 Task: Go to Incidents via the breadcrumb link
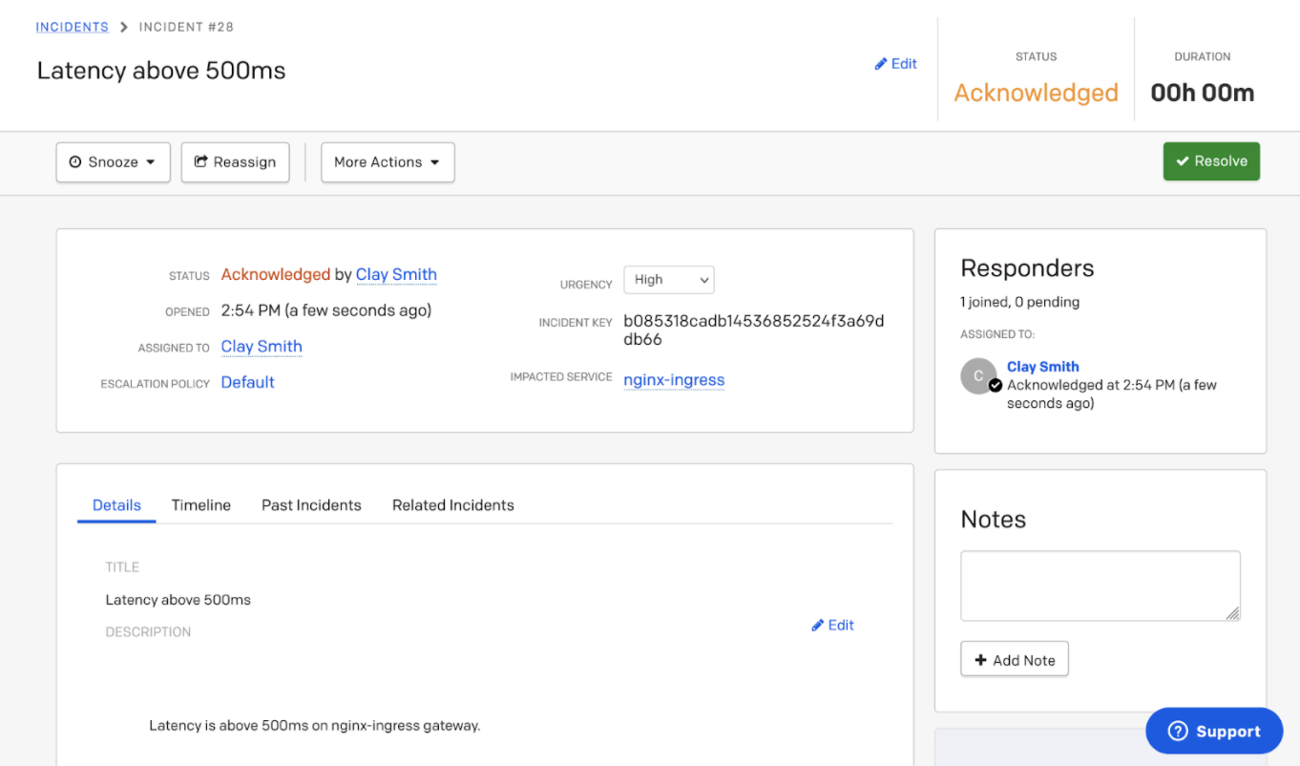73,27
